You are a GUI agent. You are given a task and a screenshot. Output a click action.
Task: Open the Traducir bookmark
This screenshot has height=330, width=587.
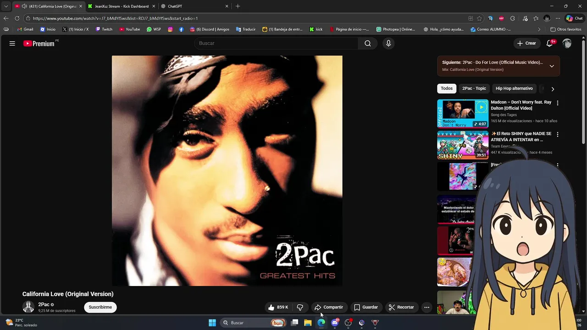click(x=246, y=29)
